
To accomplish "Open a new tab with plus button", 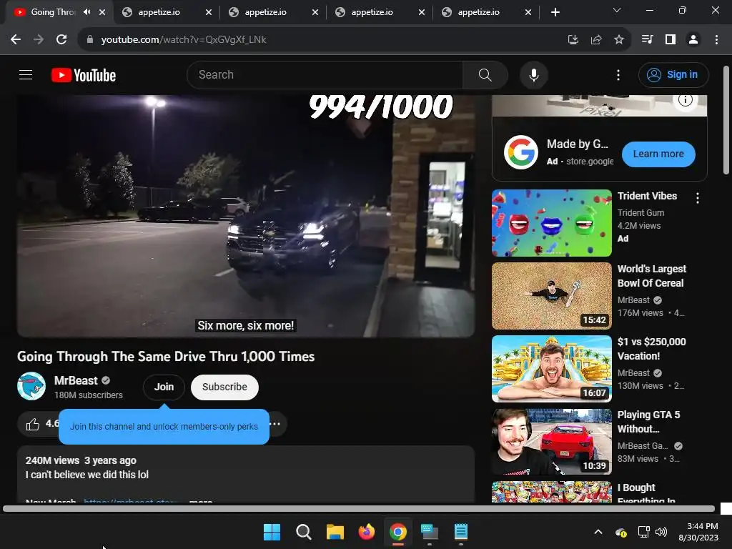I will [555, 12].
